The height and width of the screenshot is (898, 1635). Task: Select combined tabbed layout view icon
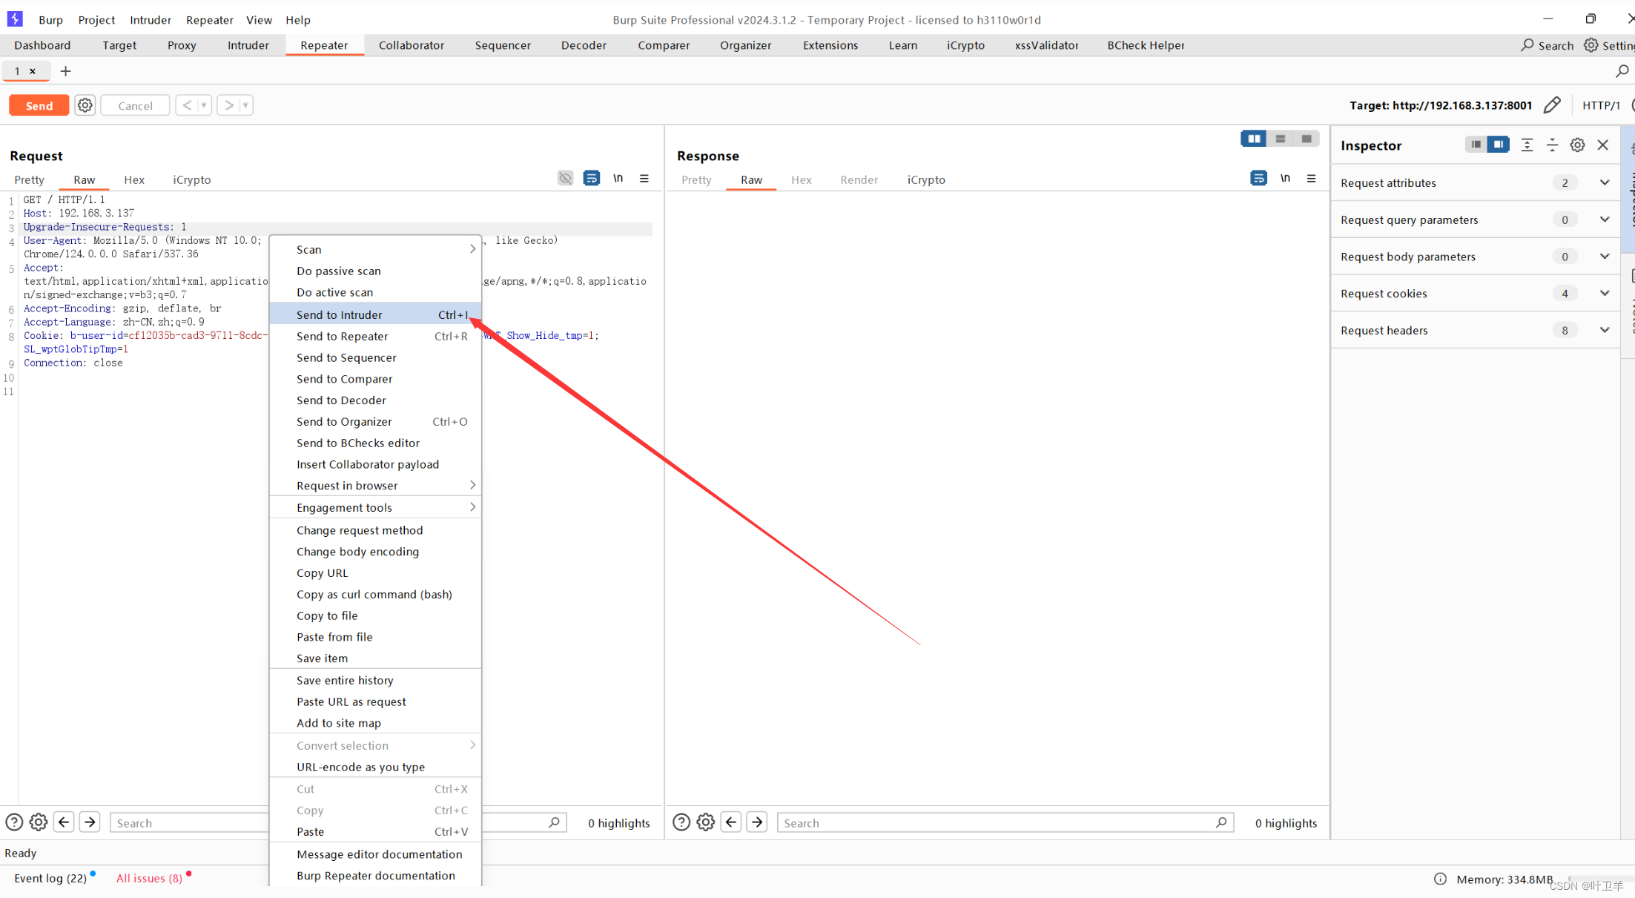(1306, 139)
